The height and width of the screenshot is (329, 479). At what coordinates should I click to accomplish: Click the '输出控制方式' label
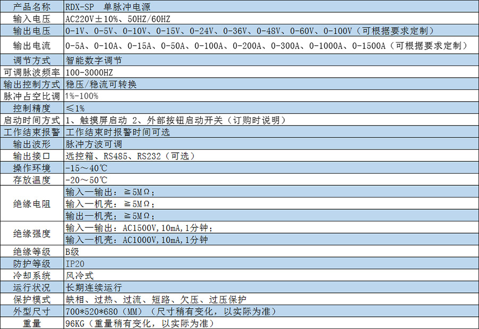tap(32, 84)
